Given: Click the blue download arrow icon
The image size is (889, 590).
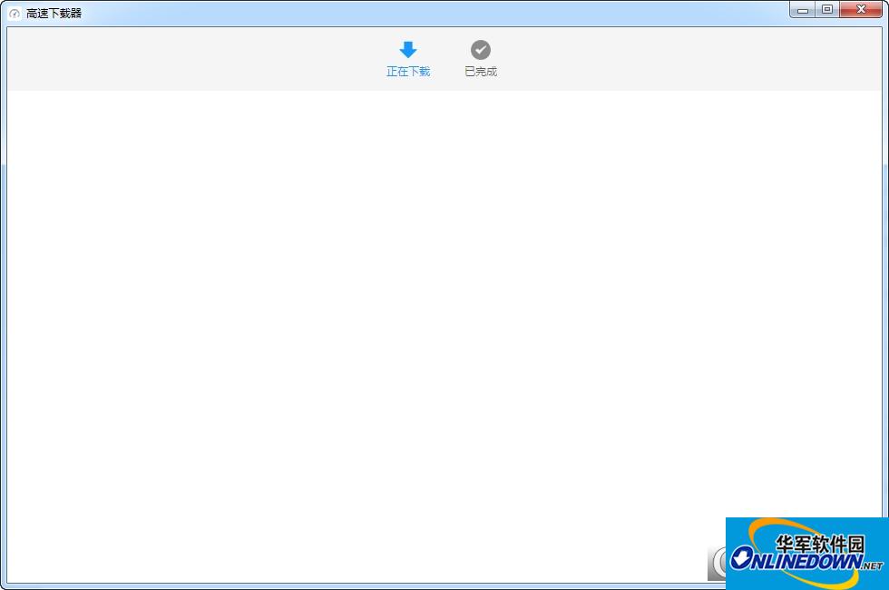Looking at the screenshot, I should (407, 49).
